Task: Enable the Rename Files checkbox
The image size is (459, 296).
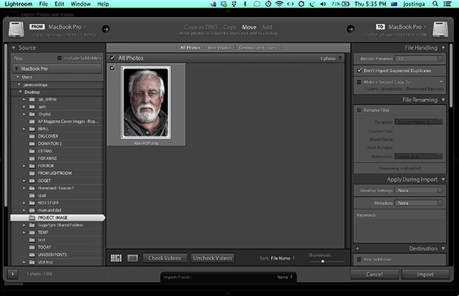Action: click(x=359, y=110)
